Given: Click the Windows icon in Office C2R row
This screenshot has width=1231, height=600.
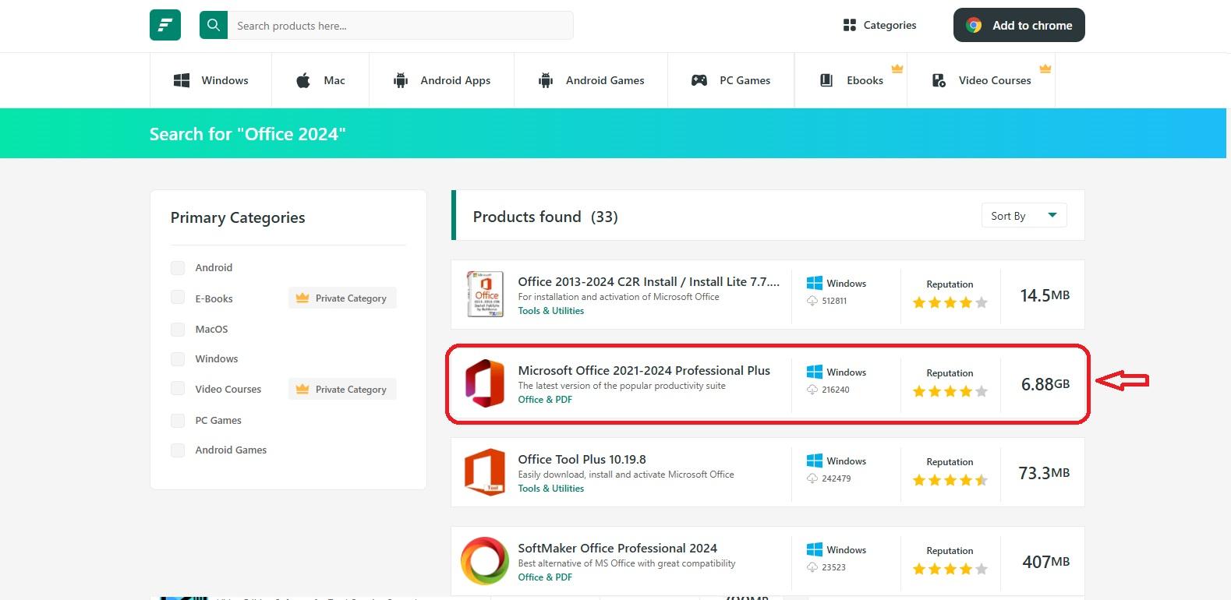Looking at the screenshot, I should 815,284.
